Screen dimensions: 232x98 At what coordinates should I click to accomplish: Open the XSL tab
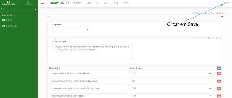click(x=116, y=3)
